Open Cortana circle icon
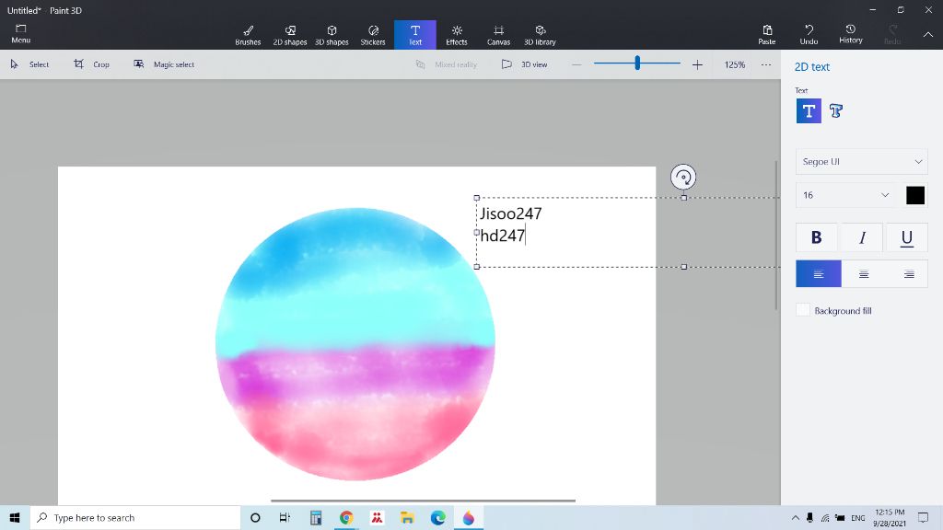Screen dimensions: 943x530 [255, 517]
